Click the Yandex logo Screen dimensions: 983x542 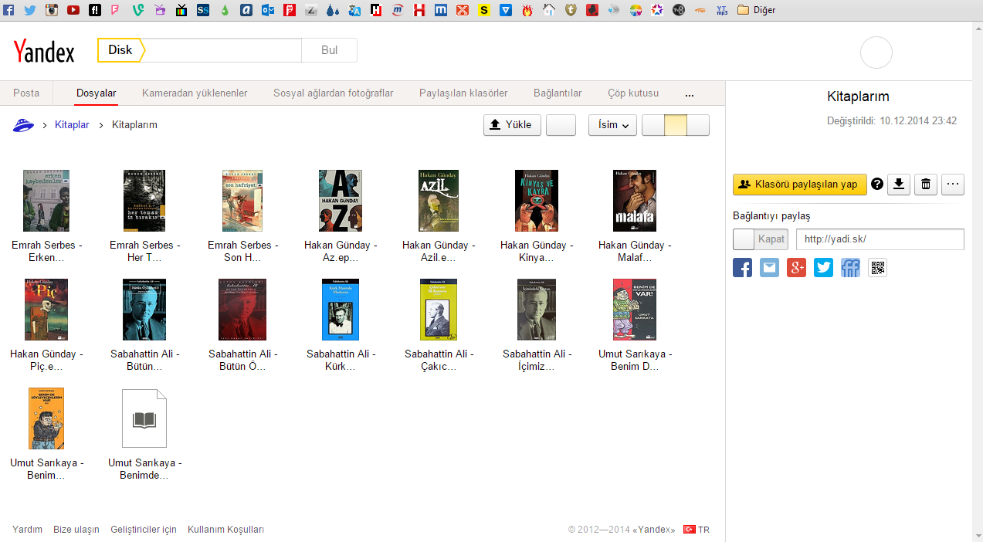(44, 52)
